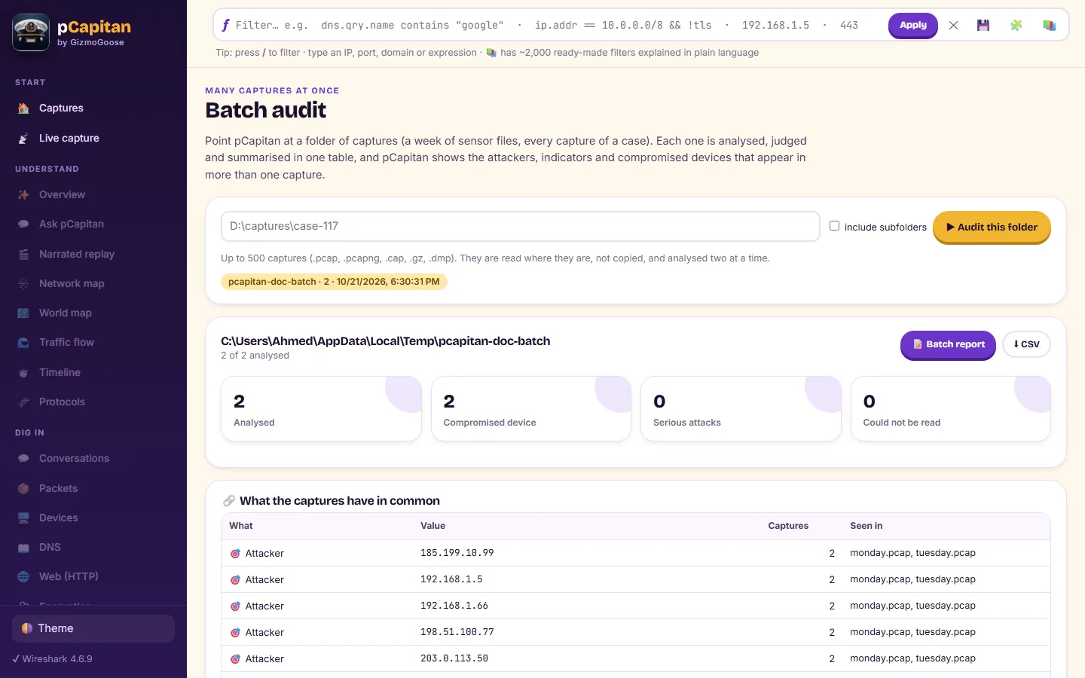Download the CSV export
The image size is (1085, 678).
pos(1026,344)
